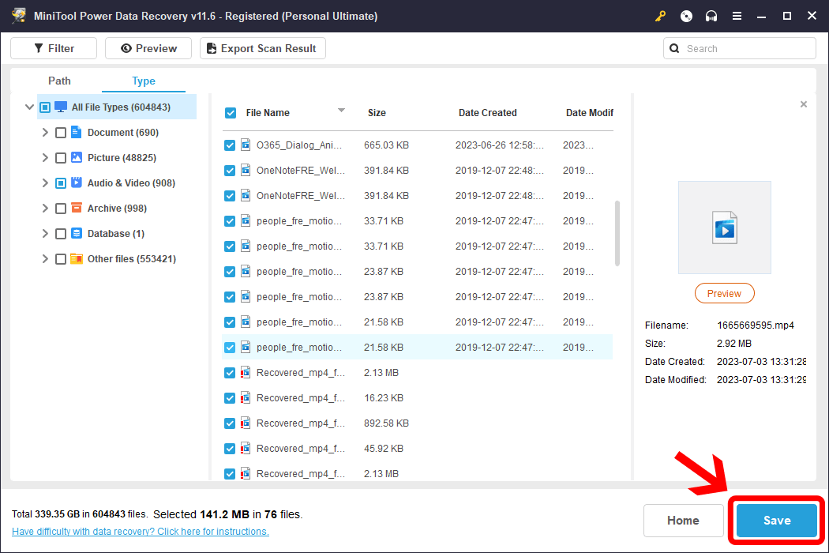
Task: Expand the Database category
Action: tap(45, 233)
